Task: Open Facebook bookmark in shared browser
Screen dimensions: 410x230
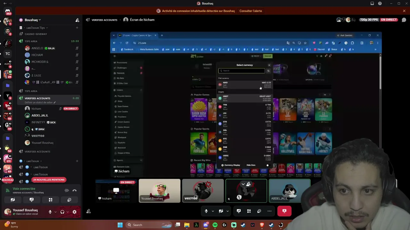Action: click(127, 50)
